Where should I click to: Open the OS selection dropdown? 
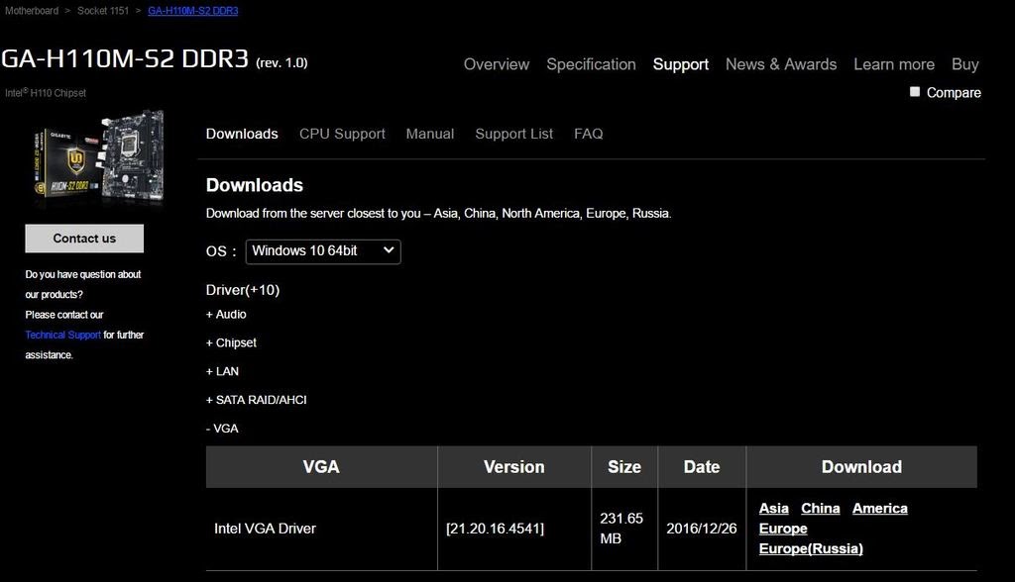(x=322, y=251)
